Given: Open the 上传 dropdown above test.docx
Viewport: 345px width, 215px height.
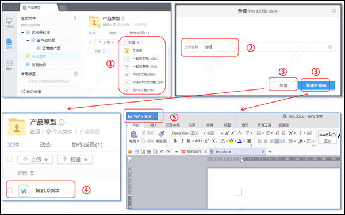Looking at the screenshot, I should tap(35, 159).
